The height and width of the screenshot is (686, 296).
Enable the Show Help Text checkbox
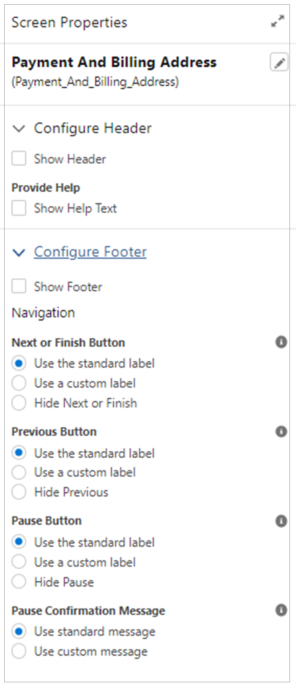(x=19, y=208)
